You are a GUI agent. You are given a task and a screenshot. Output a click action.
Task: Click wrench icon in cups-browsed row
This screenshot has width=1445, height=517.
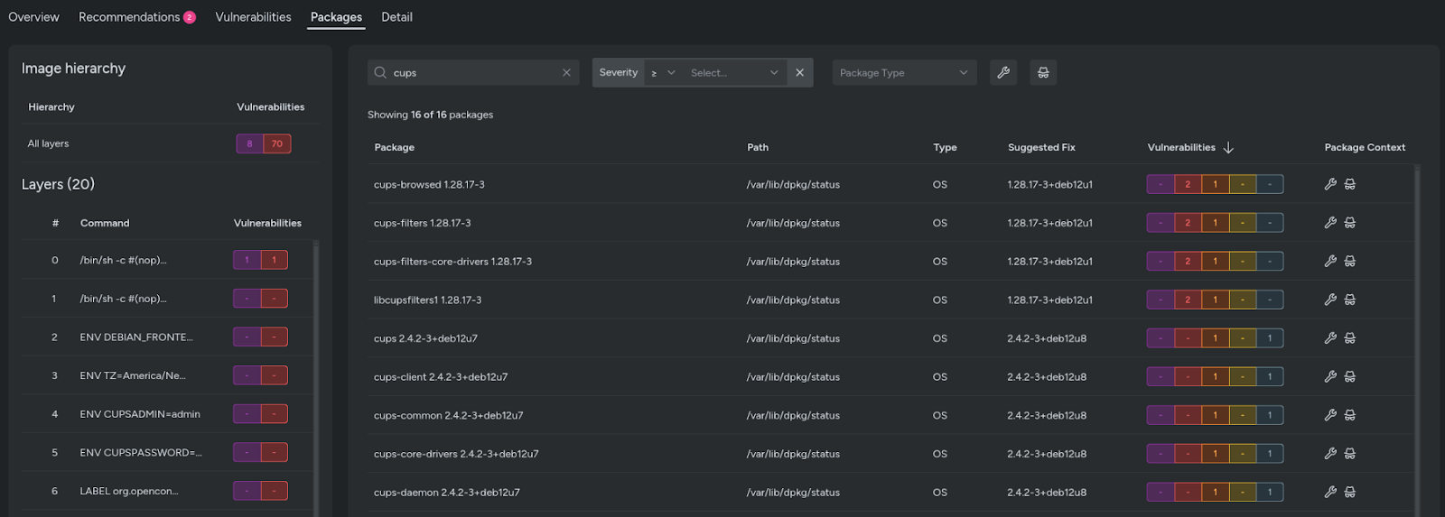tap(1330, 184)
